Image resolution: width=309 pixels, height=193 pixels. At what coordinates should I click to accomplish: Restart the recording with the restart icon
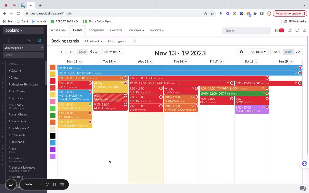pos(47,184)
